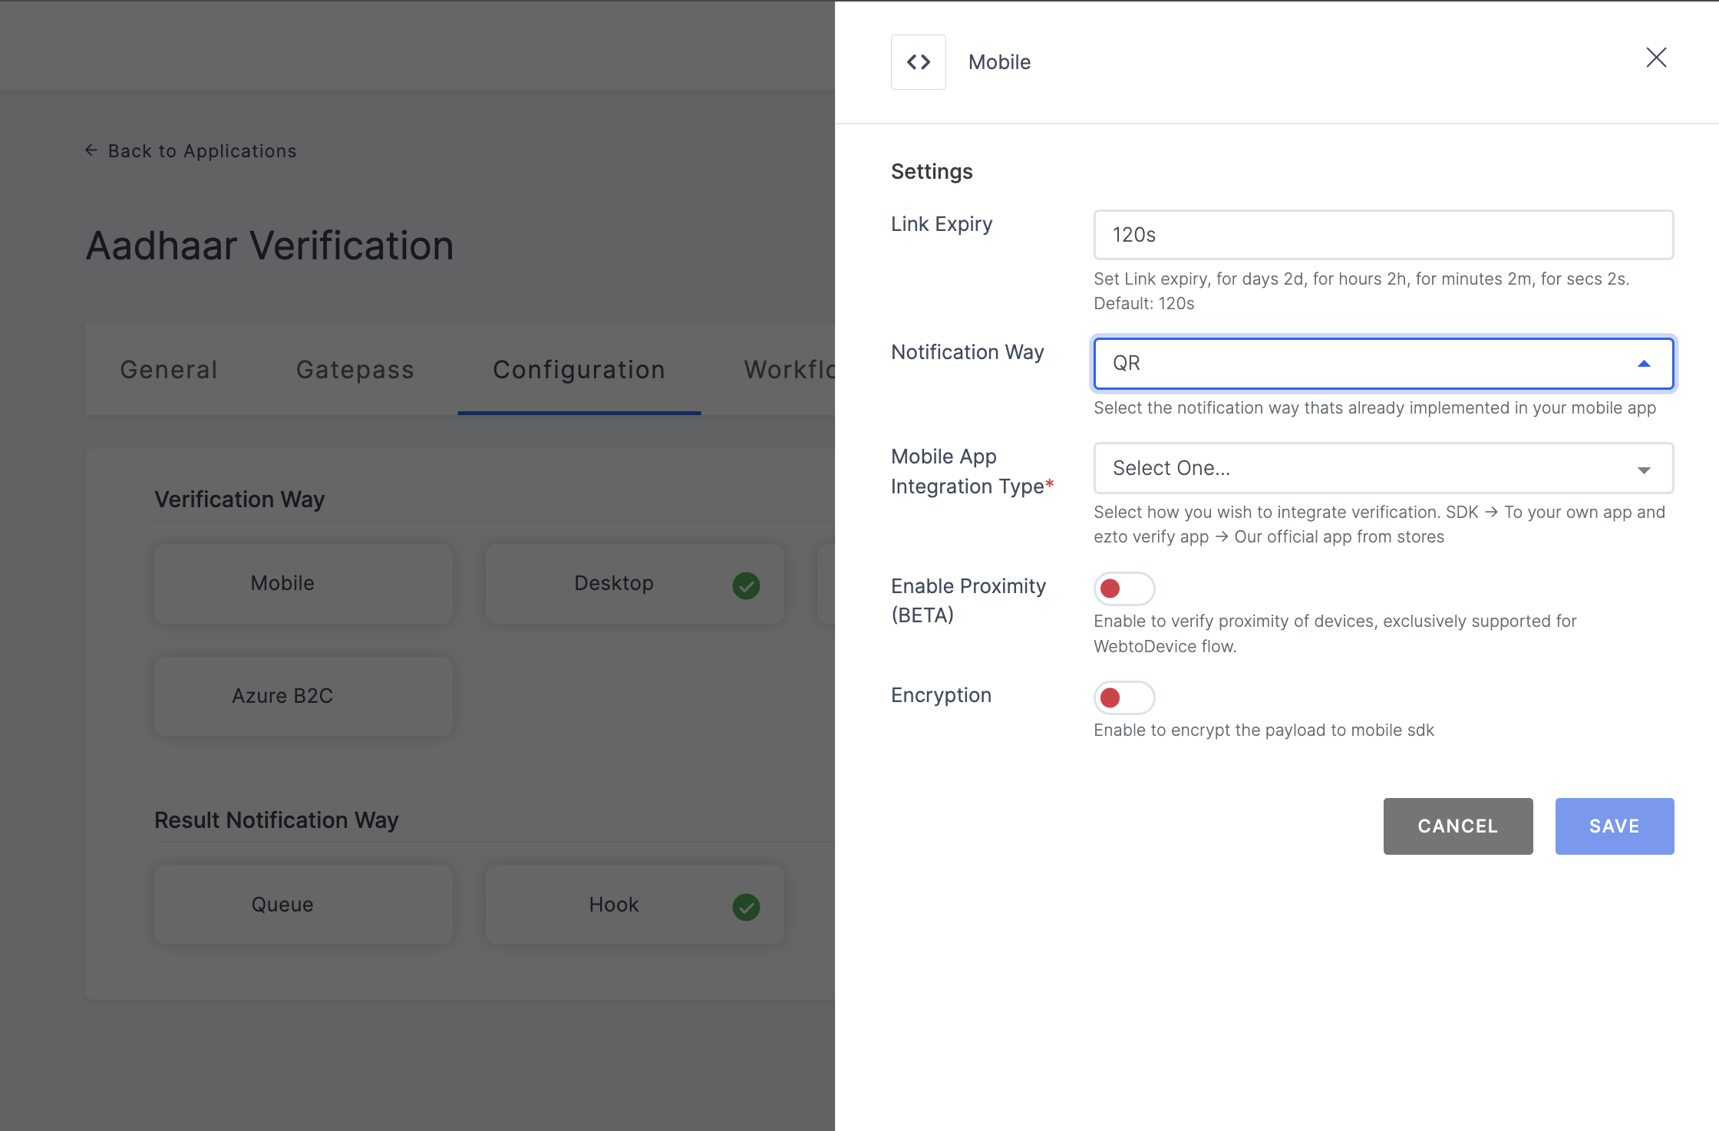1719x1131 pixels.
Task: Click the CANCEL button
Action: pos(1458,826)
